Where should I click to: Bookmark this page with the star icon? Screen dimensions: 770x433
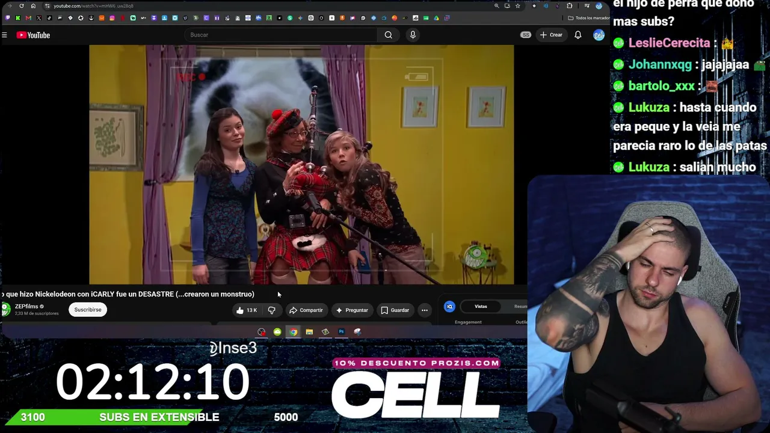[517, 6]
